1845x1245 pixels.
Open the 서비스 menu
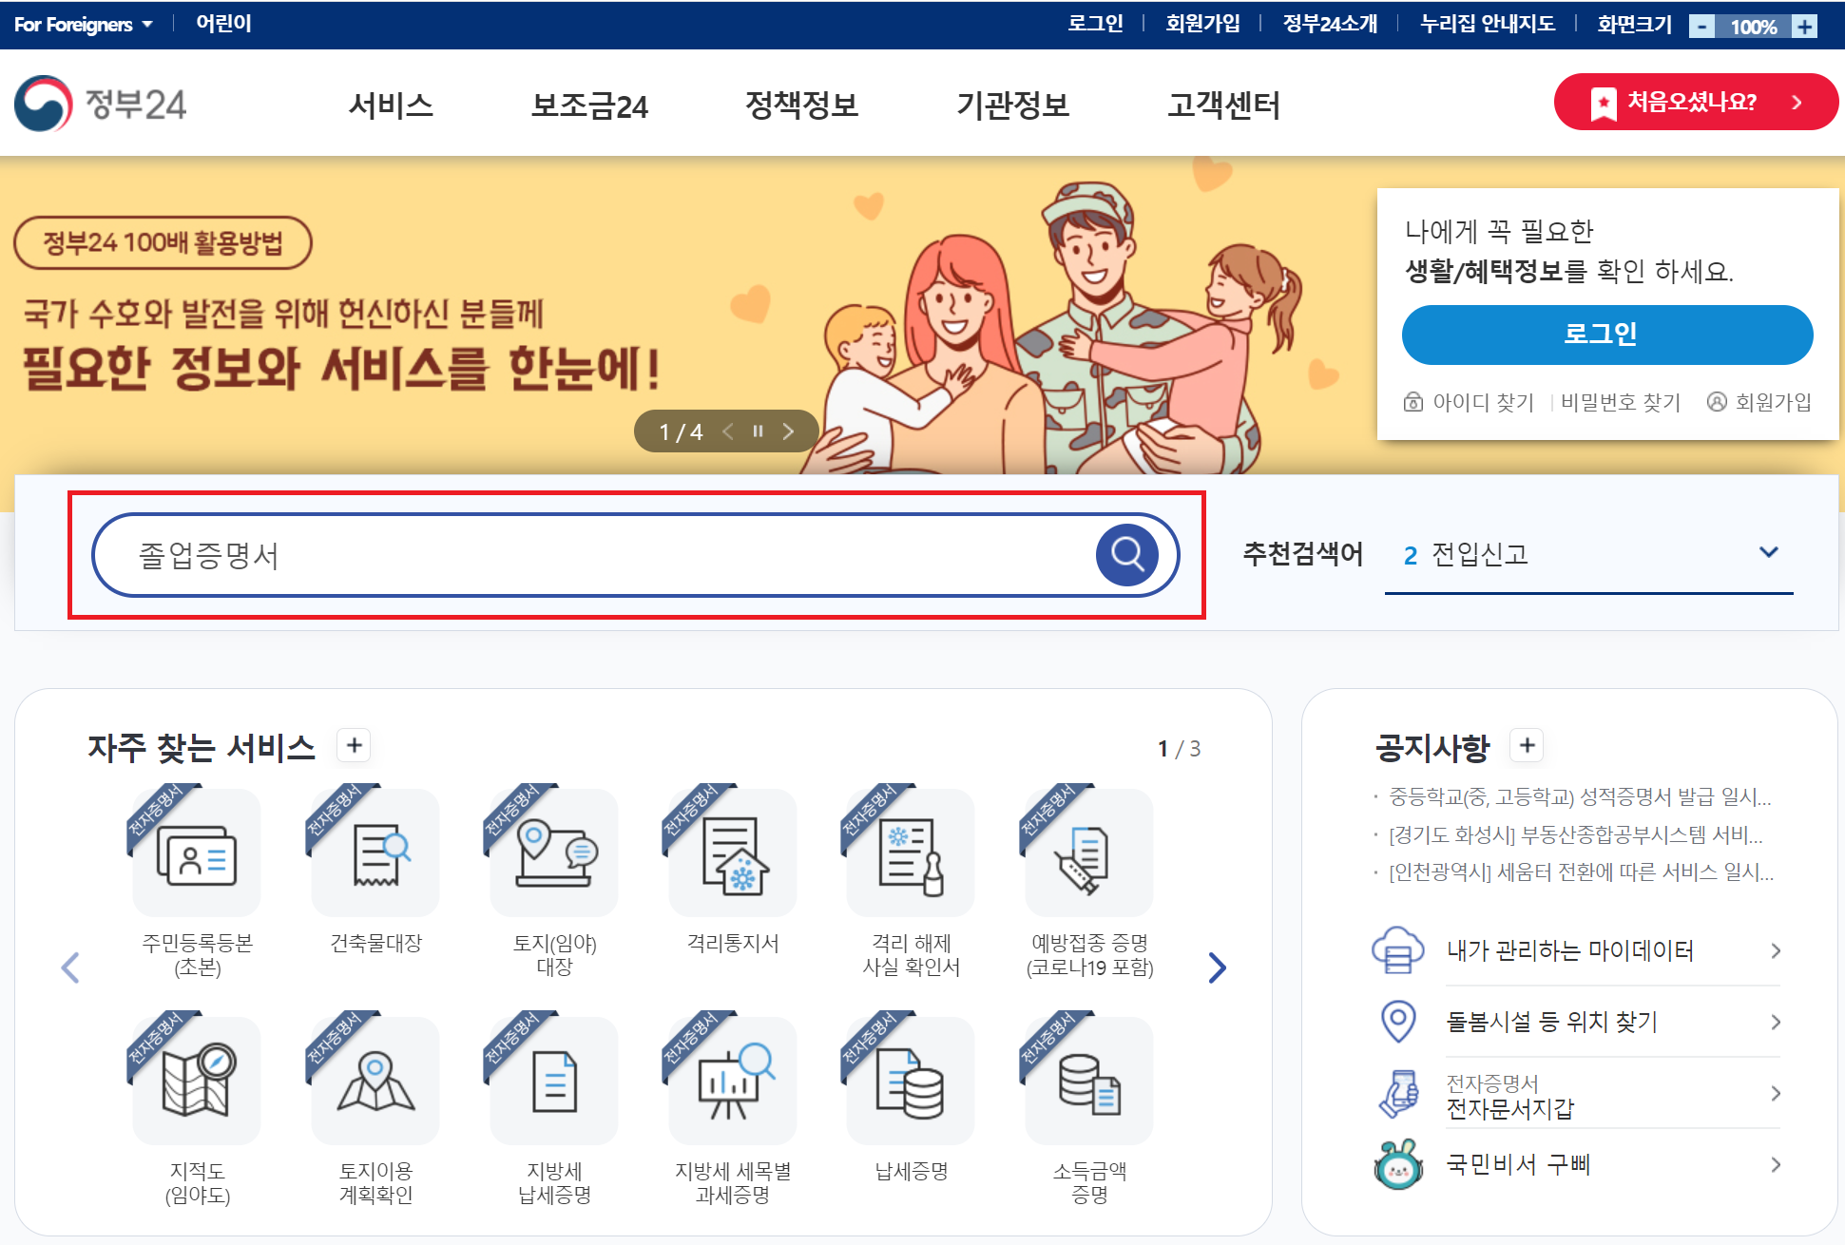[x=391, y=105]
